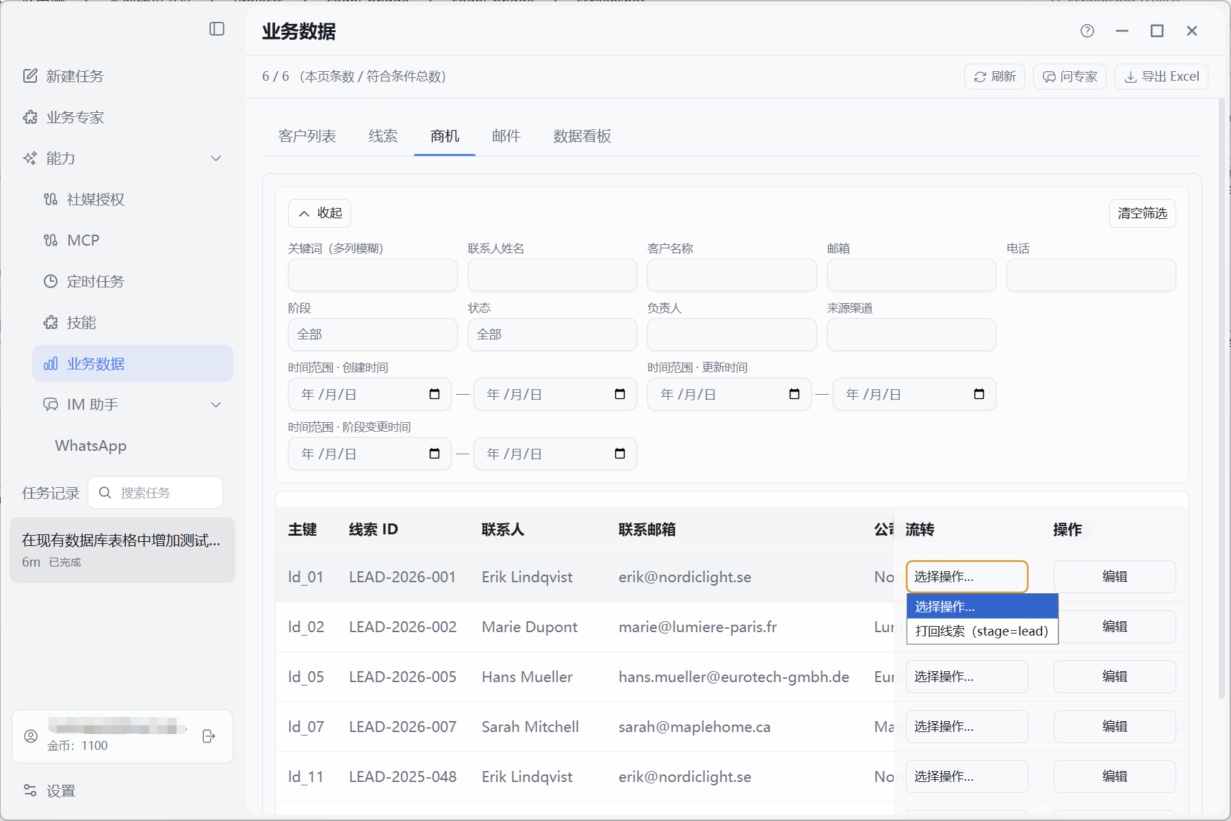Click the IM 助手 chat icon
Image resolution: width=1231 pixels, height=821 pixels.
tap(51, 404)
